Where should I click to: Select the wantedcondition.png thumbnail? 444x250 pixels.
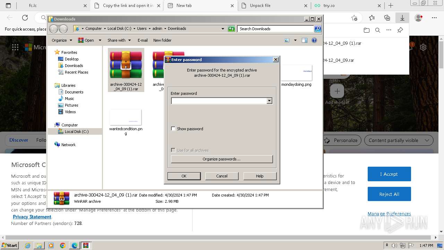(126, 117)
